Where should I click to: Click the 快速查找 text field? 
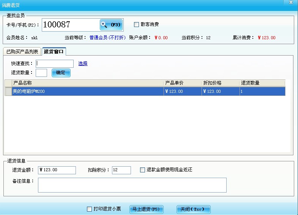coord(54,64)
